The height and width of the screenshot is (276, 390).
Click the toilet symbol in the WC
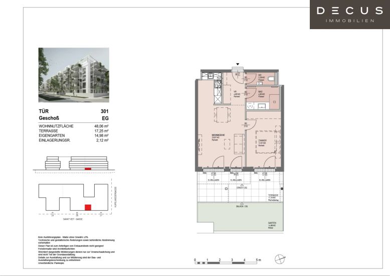271,79
